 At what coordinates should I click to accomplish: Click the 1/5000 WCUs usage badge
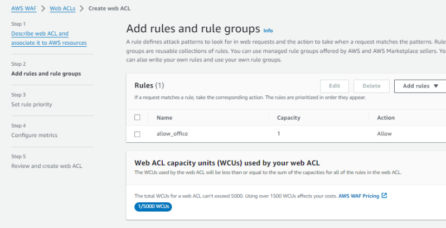(x=153, y=207)
